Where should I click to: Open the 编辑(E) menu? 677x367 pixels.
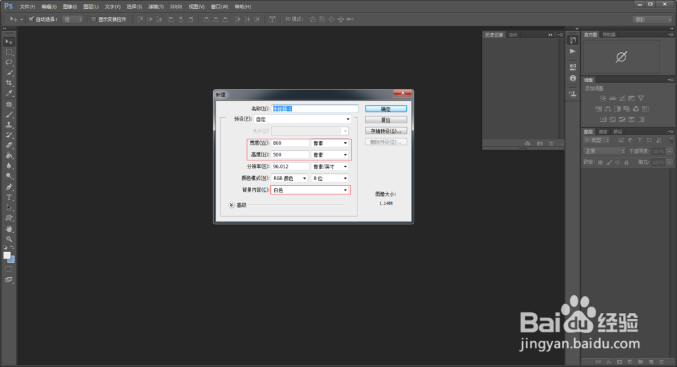[49, 7]
